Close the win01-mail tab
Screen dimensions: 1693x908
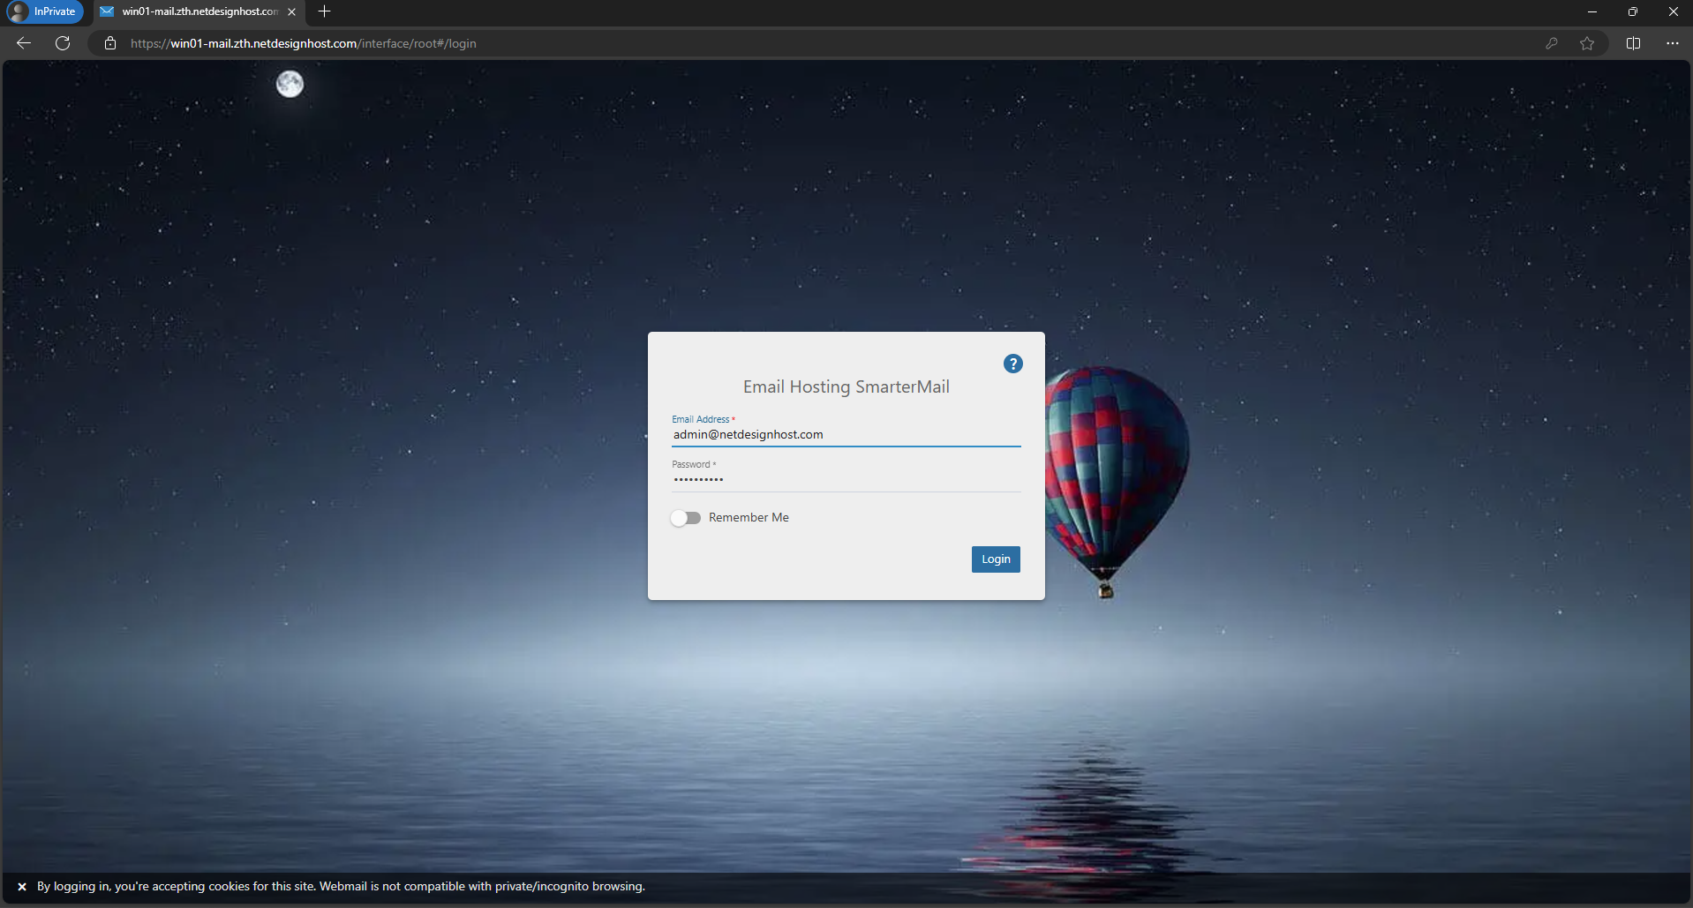pos(291,11)
